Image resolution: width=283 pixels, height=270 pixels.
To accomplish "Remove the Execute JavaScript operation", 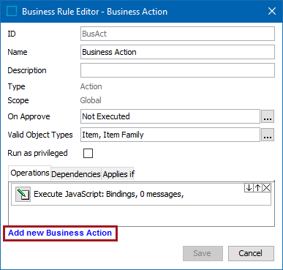I will pos(267,188).
